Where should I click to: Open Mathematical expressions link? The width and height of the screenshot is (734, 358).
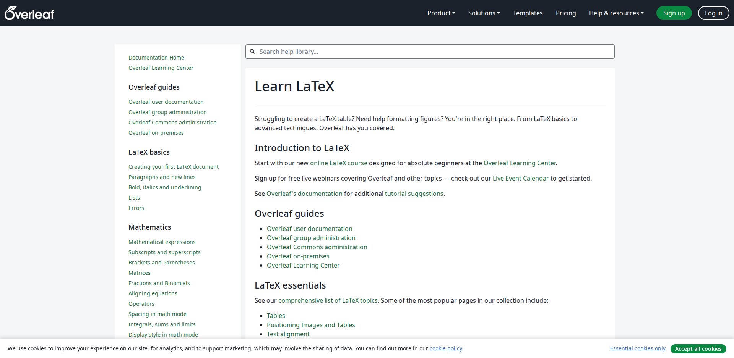point(162,242)
